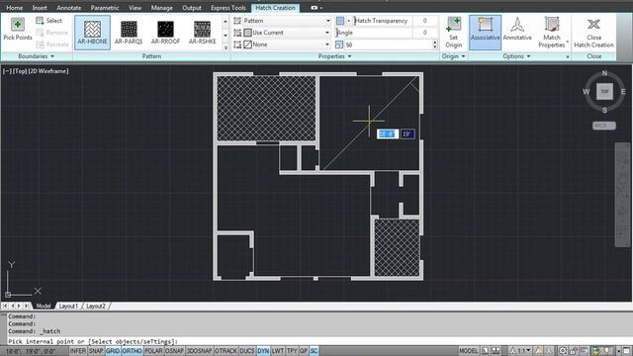This screenshot has height=356, width=633.
Task: Expand the Boundaries panel
Action: (37, 56)
